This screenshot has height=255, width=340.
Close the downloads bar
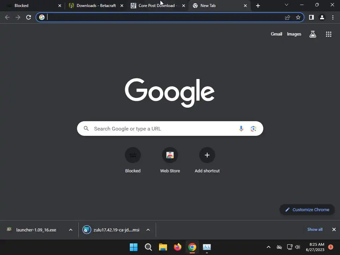tap(334, 229)
